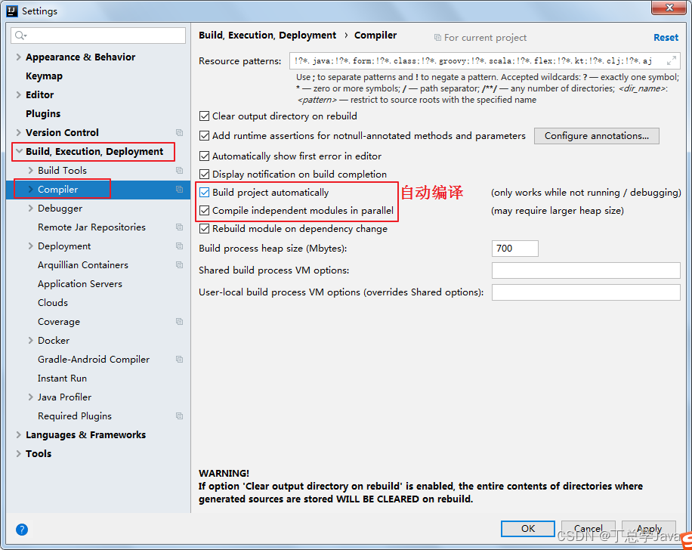Screen dimensions: 692x550
Task: Click the IntelliJ logo in the title bar
Action: pos(12,11)
